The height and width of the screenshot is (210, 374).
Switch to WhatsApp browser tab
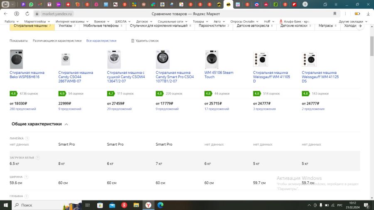coord(31,4)
